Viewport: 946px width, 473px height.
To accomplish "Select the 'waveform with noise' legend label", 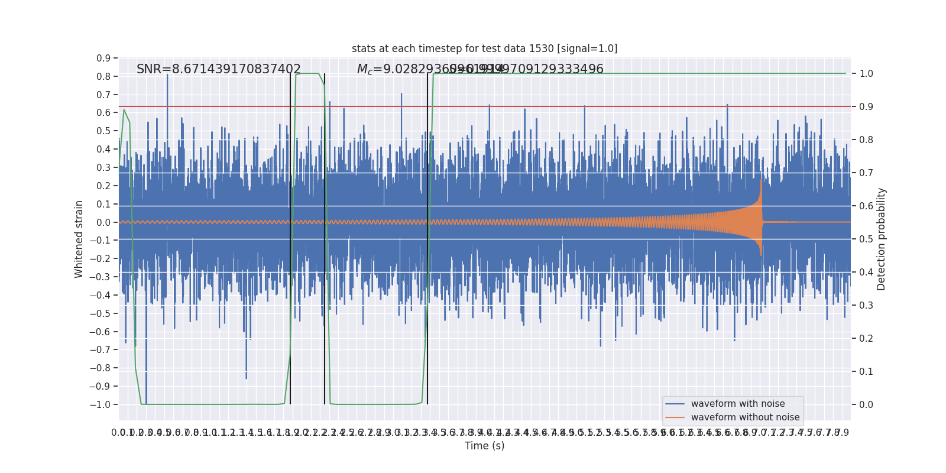I will tap(738, 404).
